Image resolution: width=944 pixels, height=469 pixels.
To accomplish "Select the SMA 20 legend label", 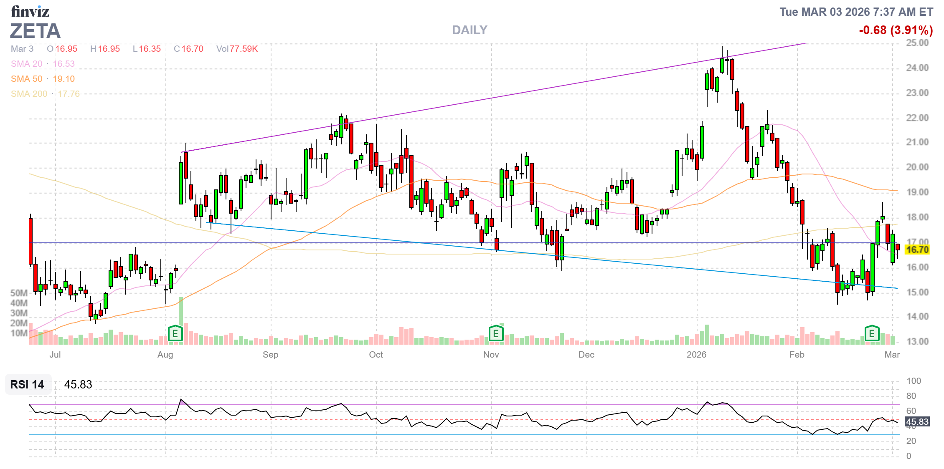I will [26, 64].
